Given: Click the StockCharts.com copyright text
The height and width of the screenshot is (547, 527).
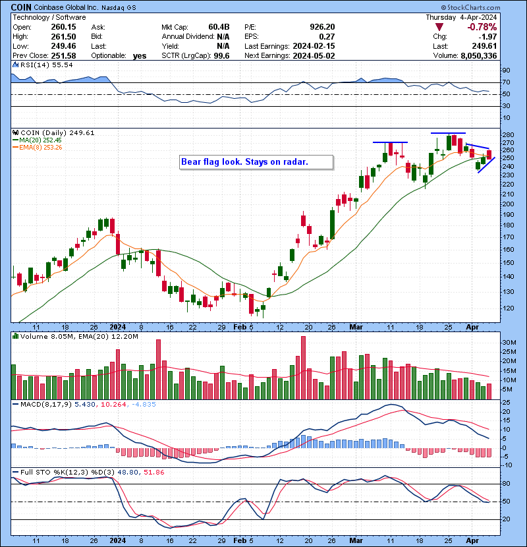Looking at the screenshot, I should [x=470, y=7].
